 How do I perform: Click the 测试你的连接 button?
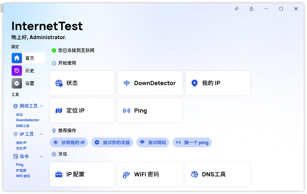(x=112, y=143)
